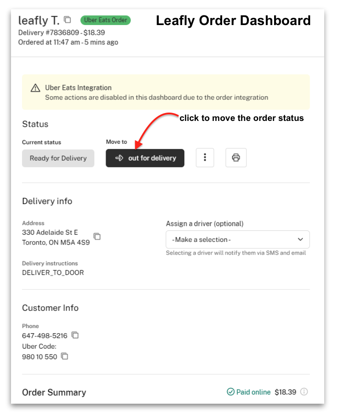Copy the customer name leafly T.
This screenshot has width=337, height=416.
coord(67,20)
